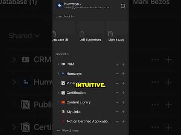This screenshot has width=181, height=135.
Task: Open more options for CRM row
Action: (x=118, y=64)
